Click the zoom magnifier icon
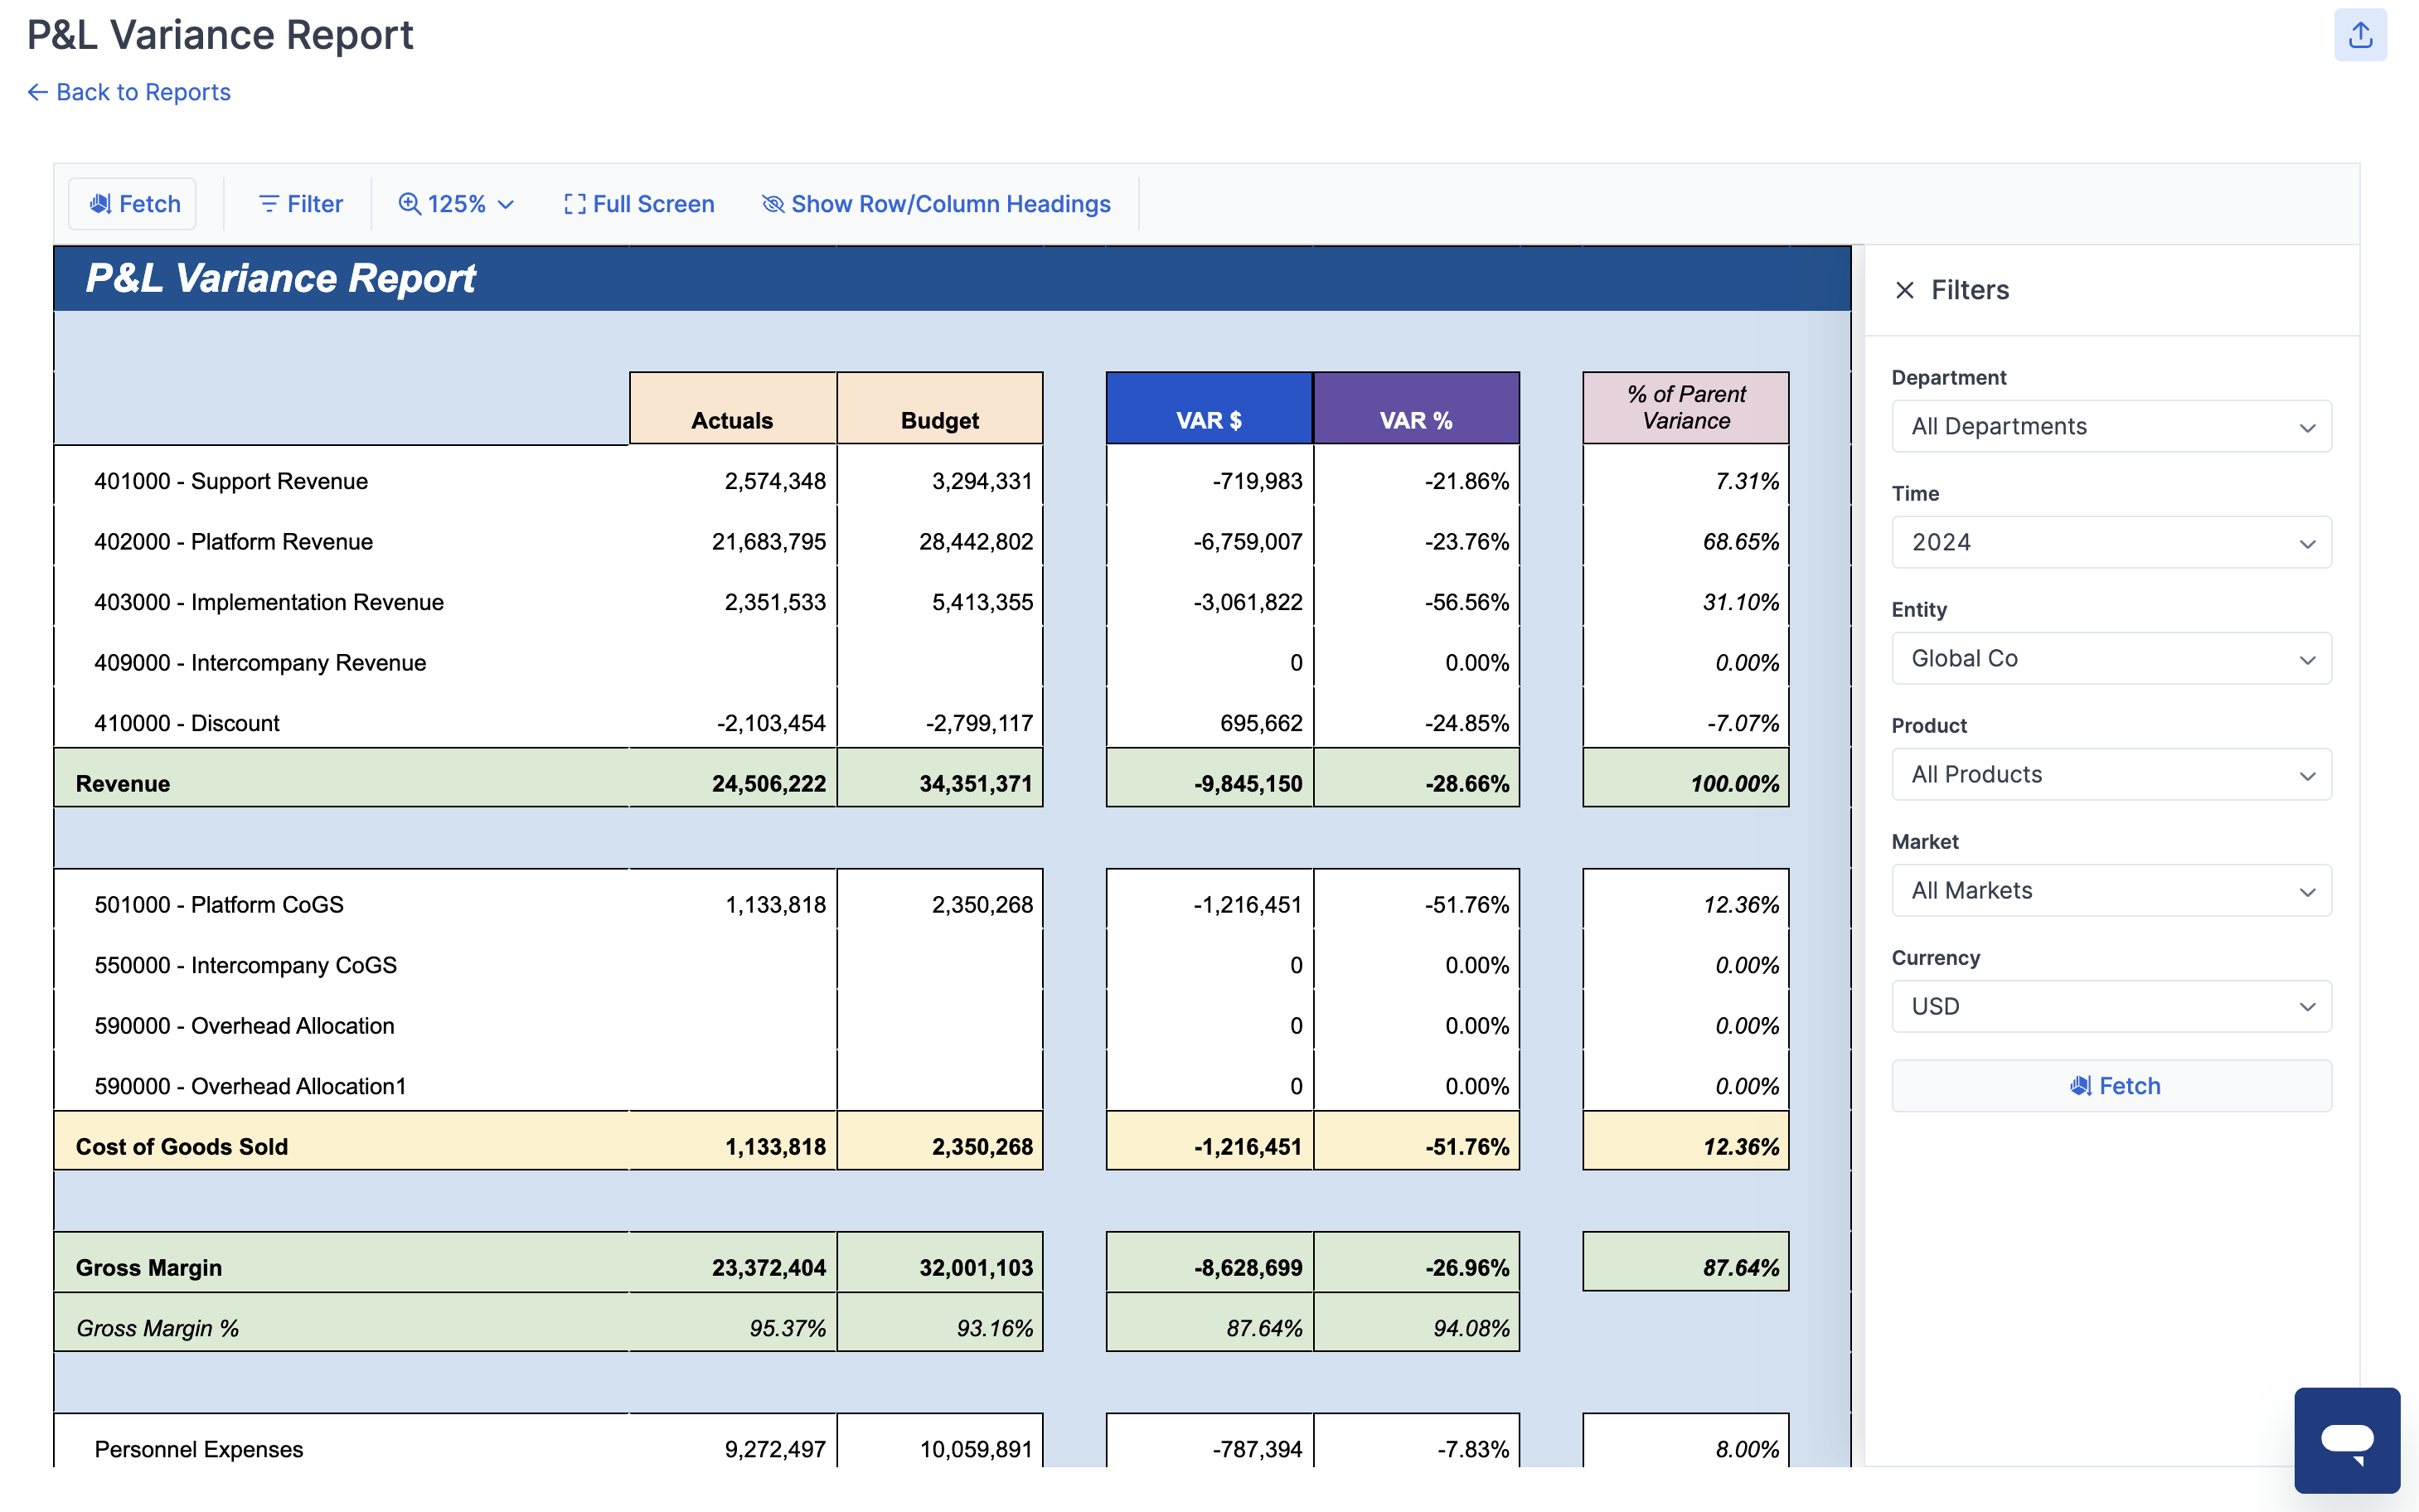 tap(408, 203)
